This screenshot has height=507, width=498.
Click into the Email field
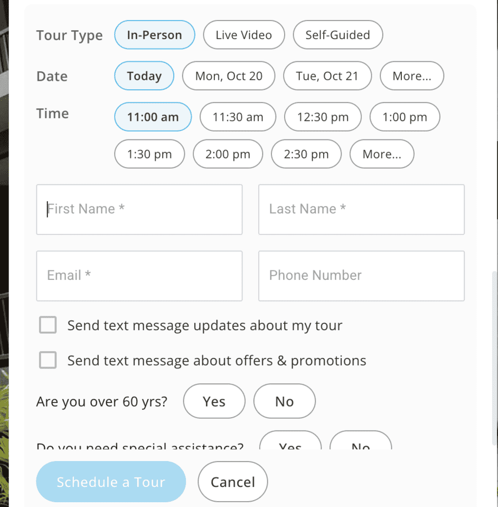(139, 276)
